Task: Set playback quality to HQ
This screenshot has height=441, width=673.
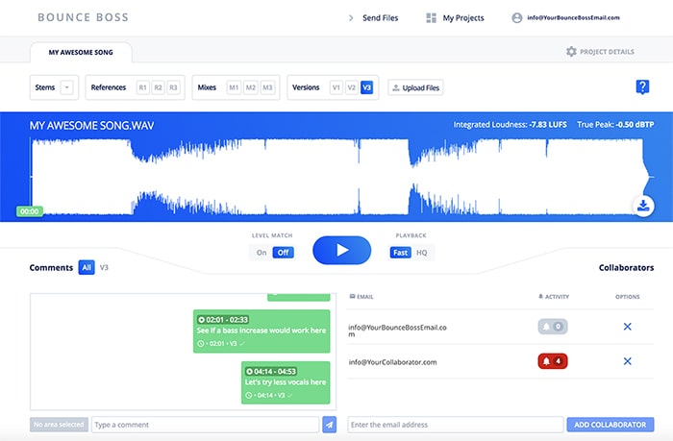Action: point(421,253)
